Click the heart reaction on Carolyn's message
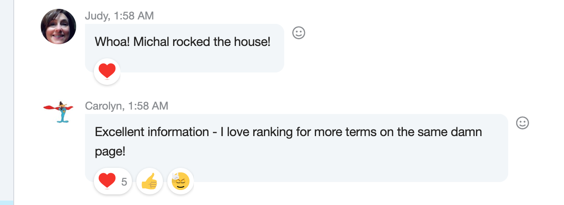The width and height of the screenshot is (564, 205). point(107,181)
